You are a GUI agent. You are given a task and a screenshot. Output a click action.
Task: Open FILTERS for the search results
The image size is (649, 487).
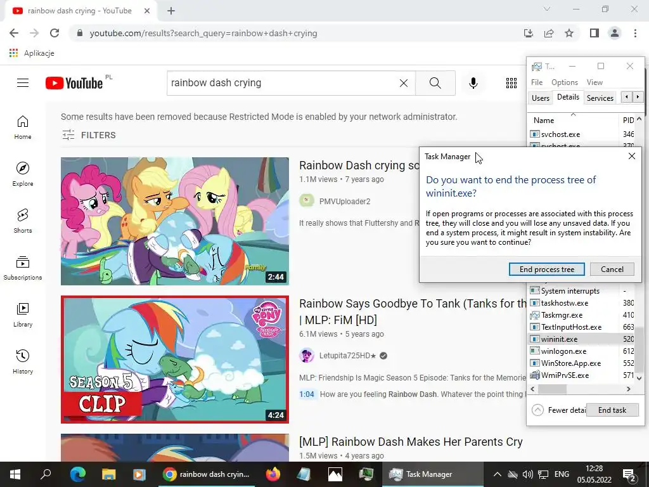pos(89,135)
